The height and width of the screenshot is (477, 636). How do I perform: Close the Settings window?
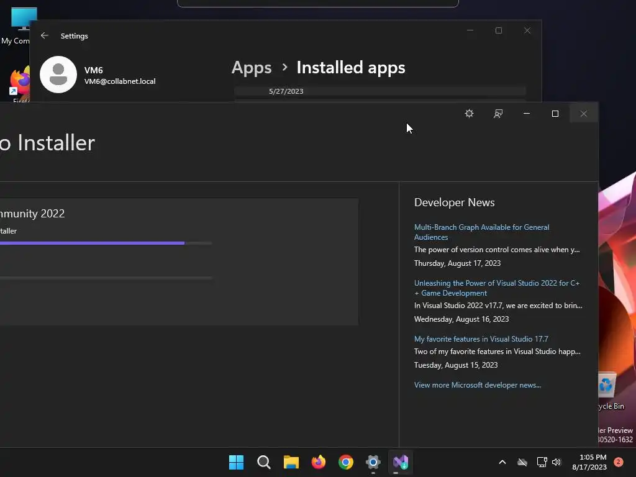(x=527, y=30)
